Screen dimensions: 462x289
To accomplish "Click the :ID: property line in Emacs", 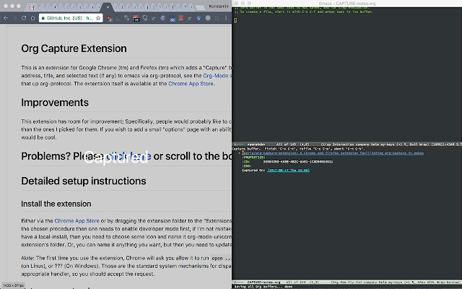I will coord(287,162).
